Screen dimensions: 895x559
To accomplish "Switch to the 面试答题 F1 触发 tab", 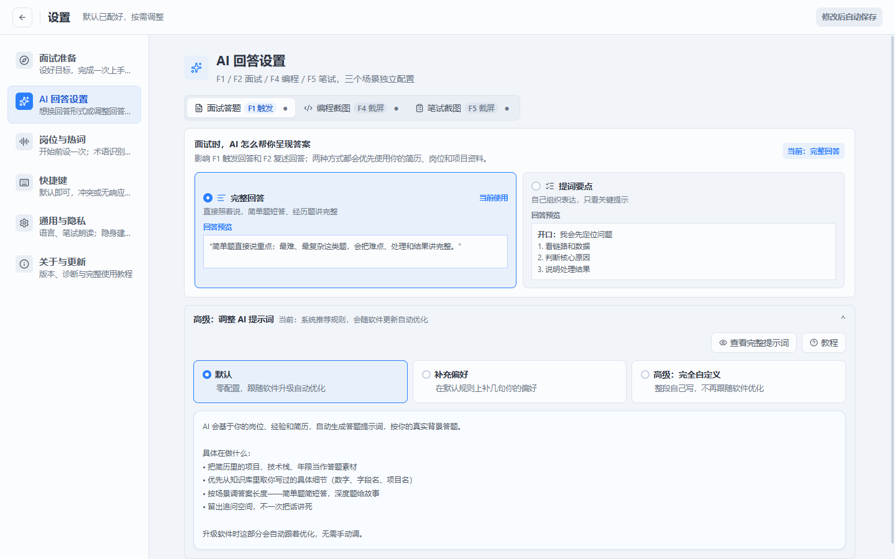I will [241, 108].
